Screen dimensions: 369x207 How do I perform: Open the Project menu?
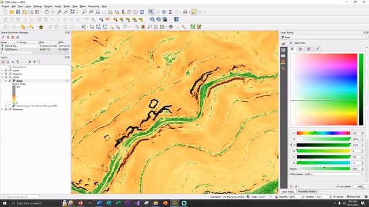click(x=5, y=6)
